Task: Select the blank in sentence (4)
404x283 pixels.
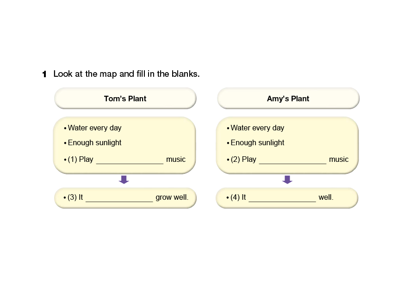Action: [282, 198]
